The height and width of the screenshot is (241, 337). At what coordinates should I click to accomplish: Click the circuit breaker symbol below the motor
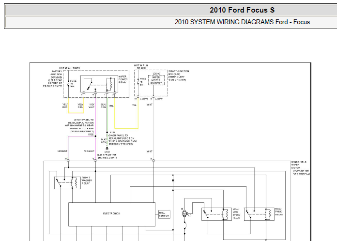[185, 226]
